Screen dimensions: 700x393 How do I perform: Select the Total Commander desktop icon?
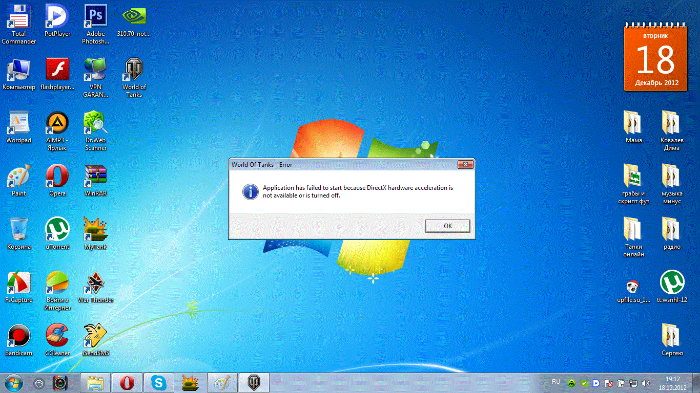tap(19, 24)
